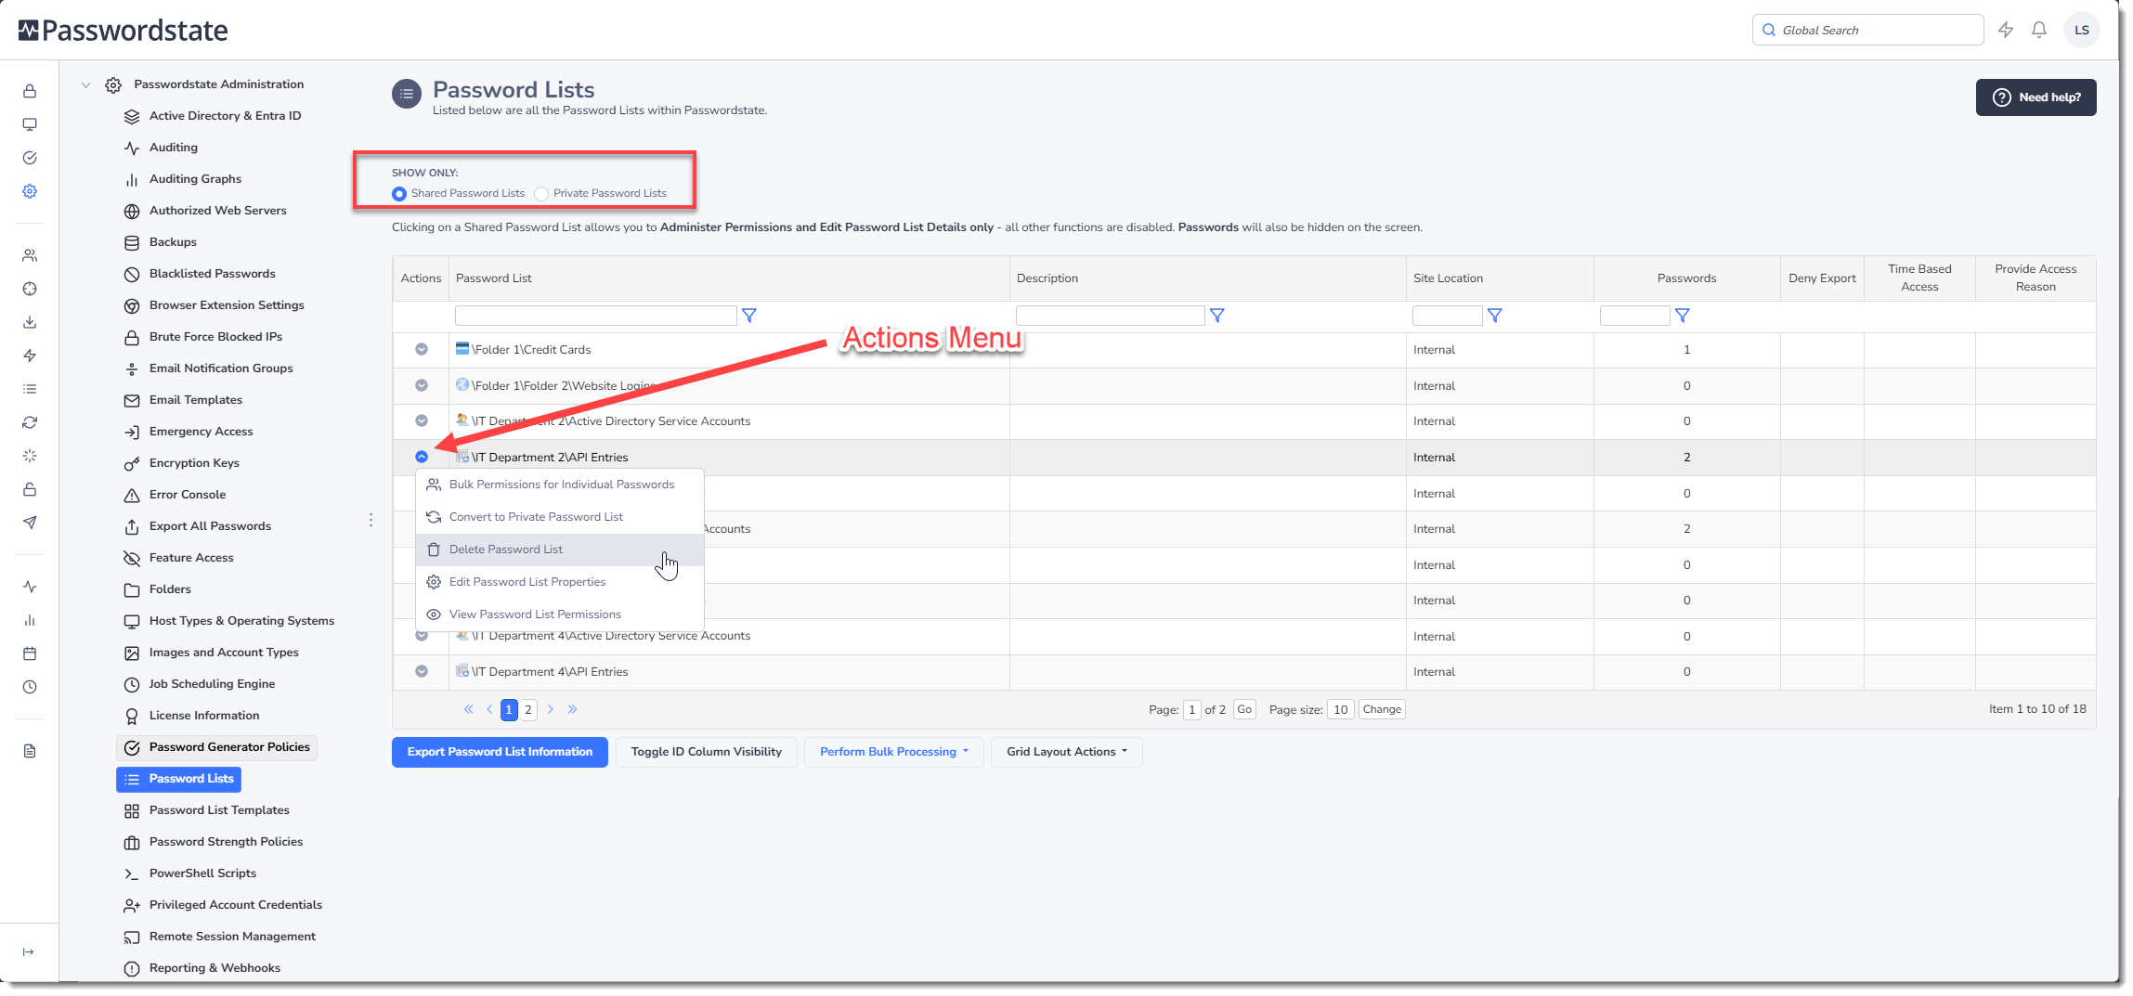Viewport: 2133px width, 996px height.
Task: Click the Need help? button
Action: pos(2035,97)
